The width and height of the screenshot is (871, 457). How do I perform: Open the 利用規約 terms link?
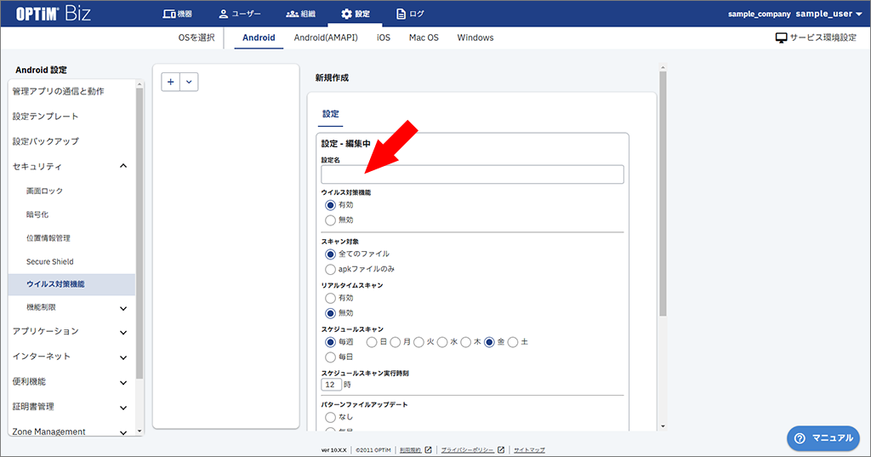411,450
